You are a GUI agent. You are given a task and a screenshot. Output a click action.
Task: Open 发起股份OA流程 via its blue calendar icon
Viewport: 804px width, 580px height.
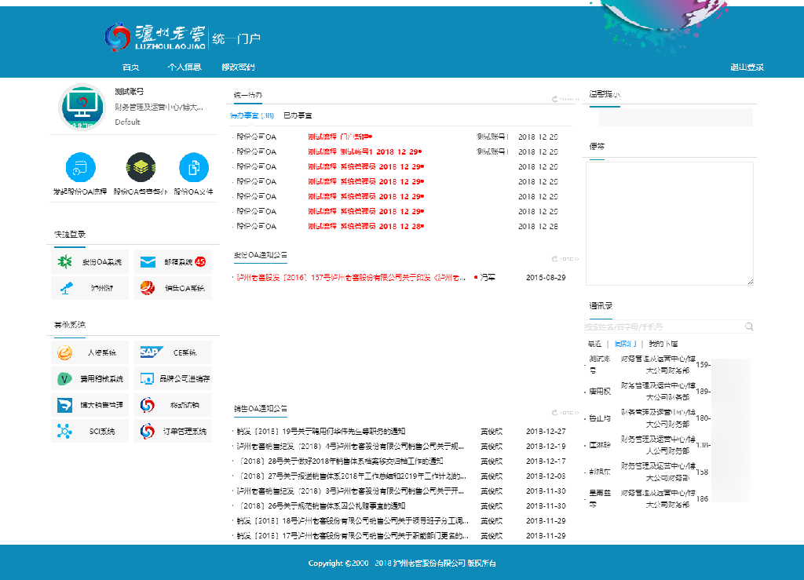coord(81,167)
